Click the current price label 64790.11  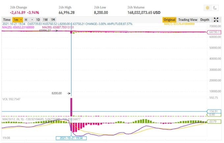coord(214,32)
